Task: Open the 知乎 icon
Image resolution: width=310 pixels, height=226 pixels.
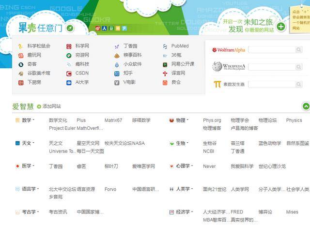Action: (x=117, y=74)
